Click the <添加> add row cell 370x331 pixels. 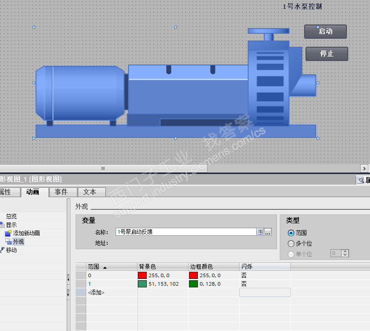(112, 292)
